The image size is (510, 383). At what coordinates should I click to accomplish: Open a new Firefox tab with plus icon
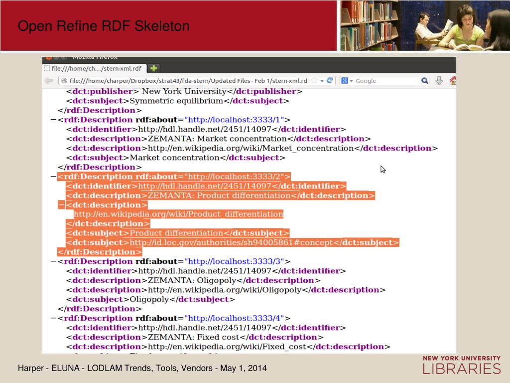[x=153, y=68]
